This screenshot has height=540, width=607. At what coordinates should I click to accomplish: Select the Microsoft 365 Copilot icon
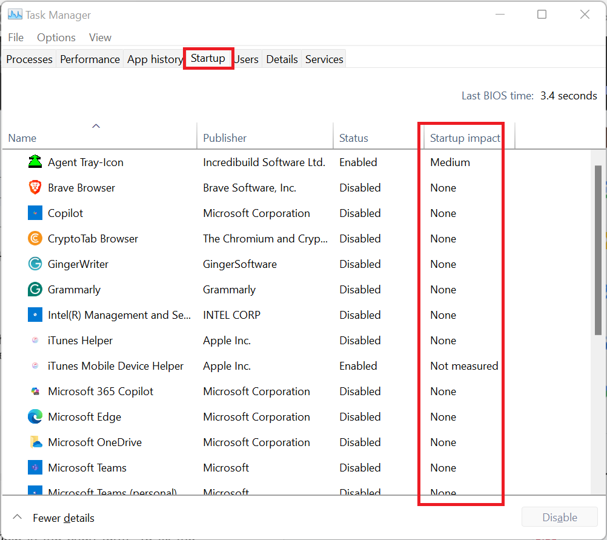35,392
